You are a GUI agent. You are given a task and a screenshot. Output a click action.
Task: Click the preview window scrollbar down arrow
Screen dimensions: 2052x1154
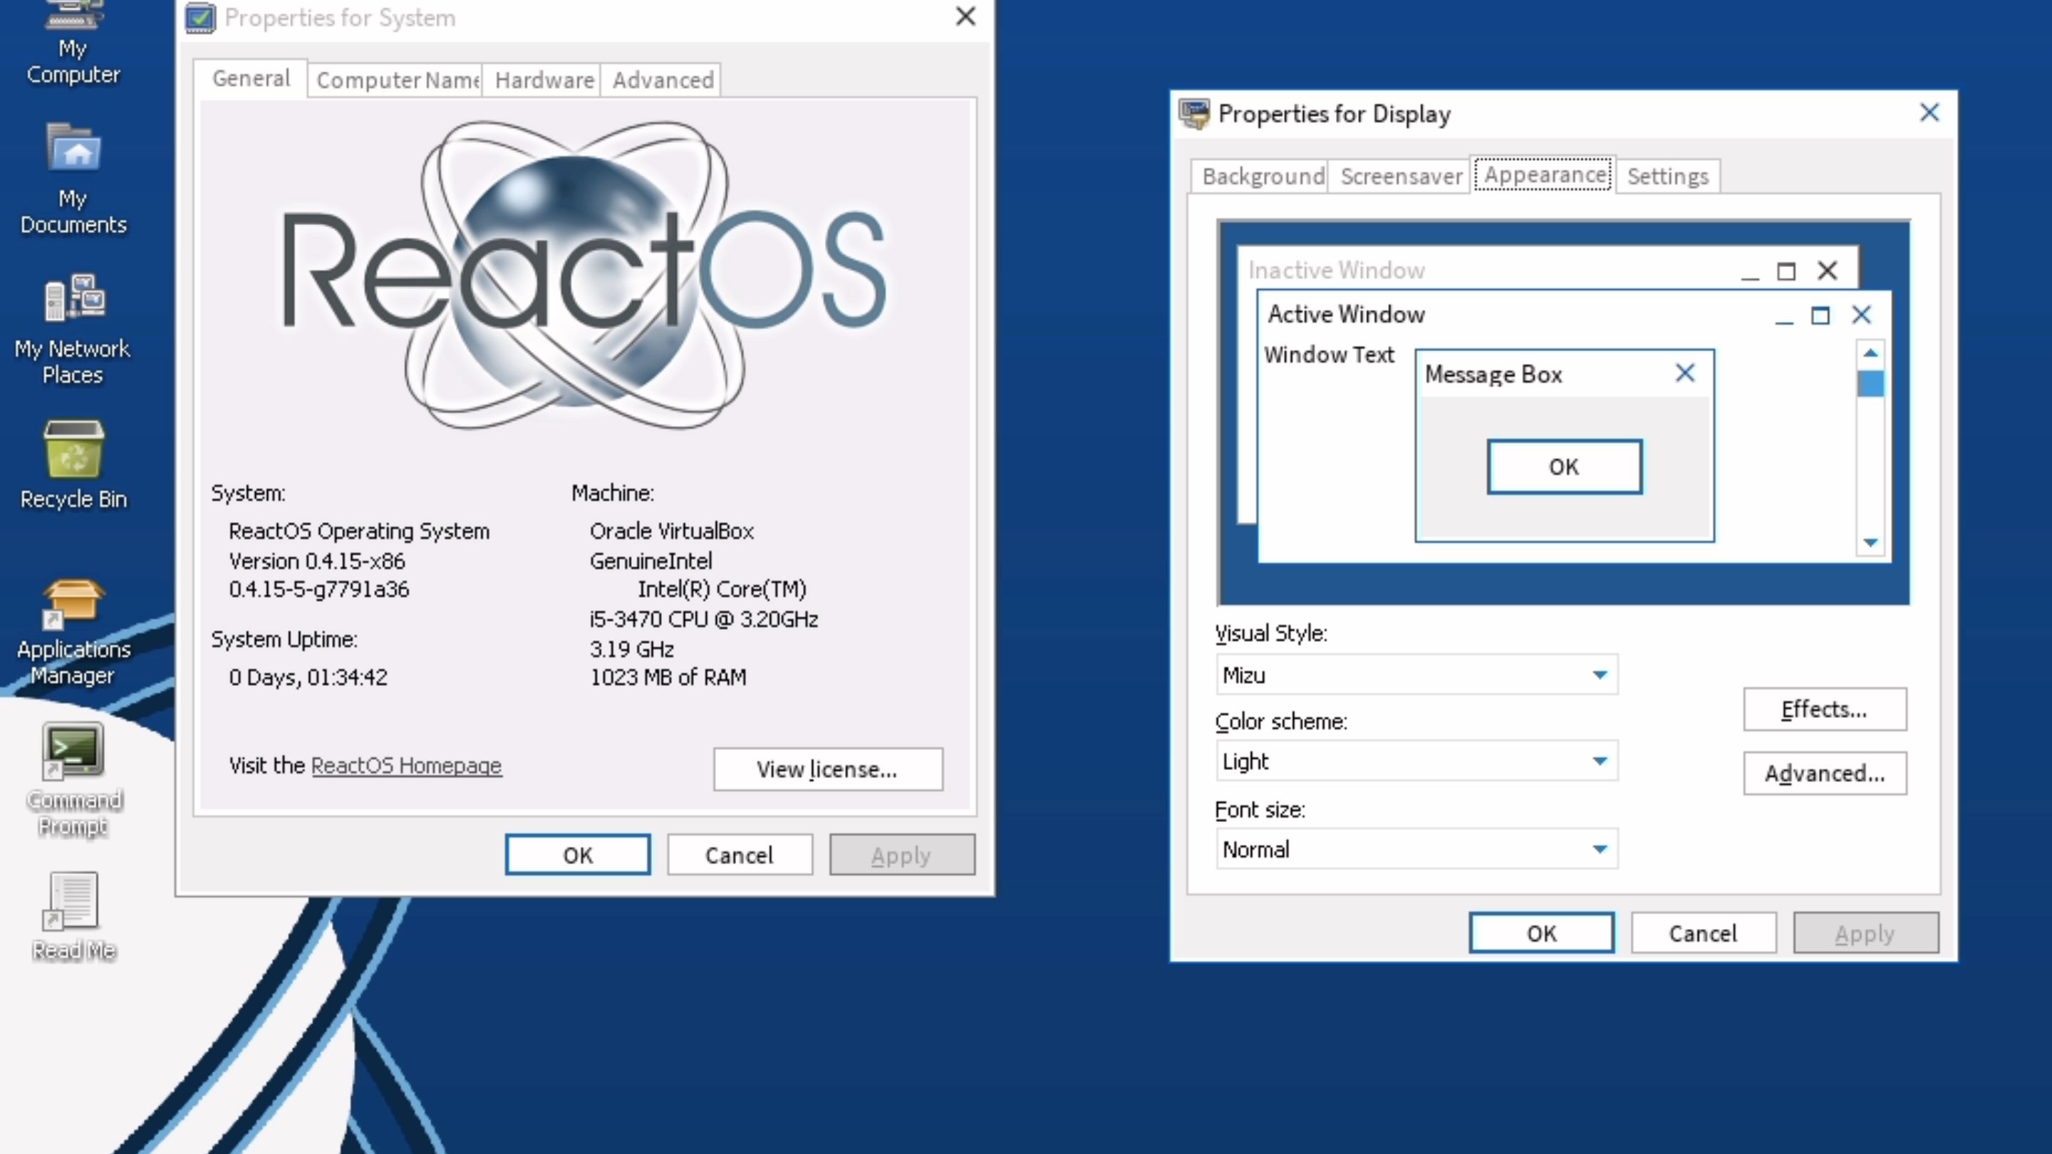coord(1870,542)
